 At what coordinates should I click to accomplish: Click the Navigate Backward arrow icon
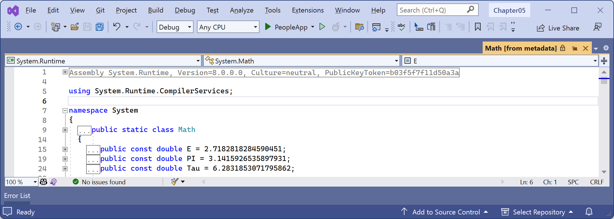pos(18,27)
